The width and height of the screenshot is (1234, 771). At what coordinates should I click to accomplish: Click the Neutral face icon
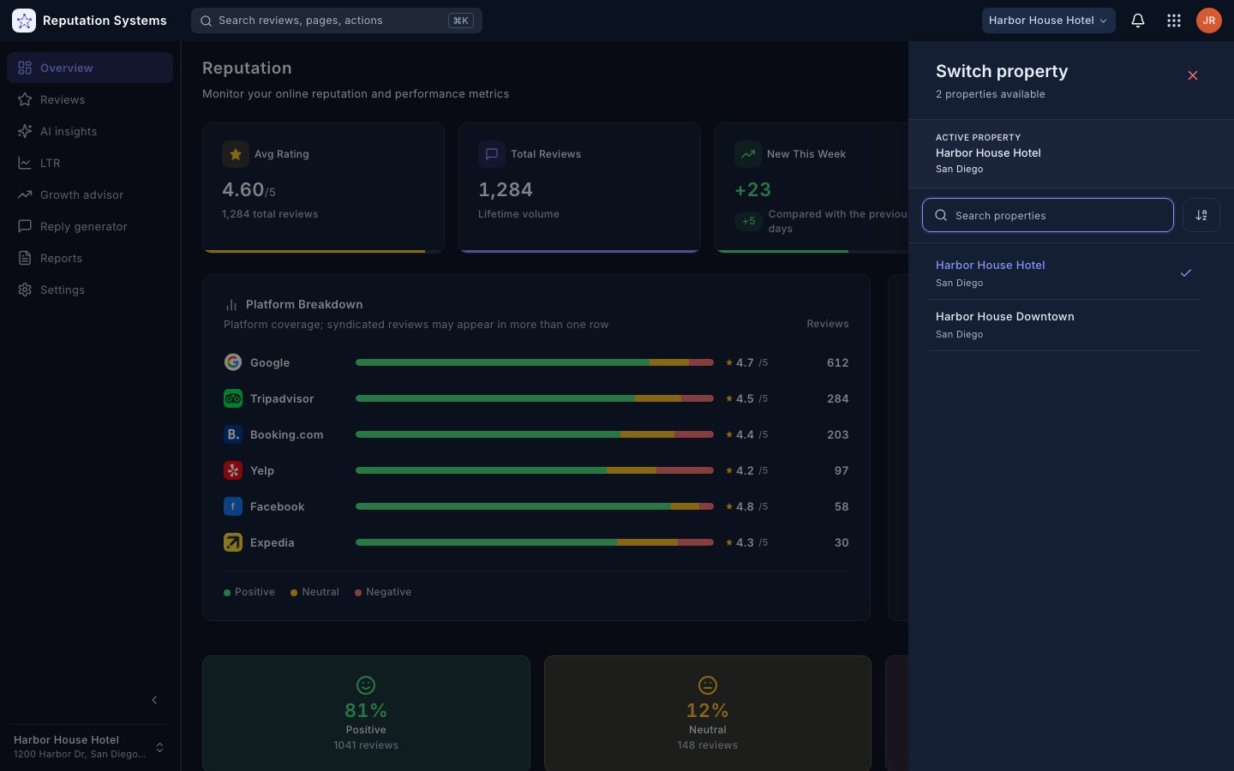(x=708, y=685)
